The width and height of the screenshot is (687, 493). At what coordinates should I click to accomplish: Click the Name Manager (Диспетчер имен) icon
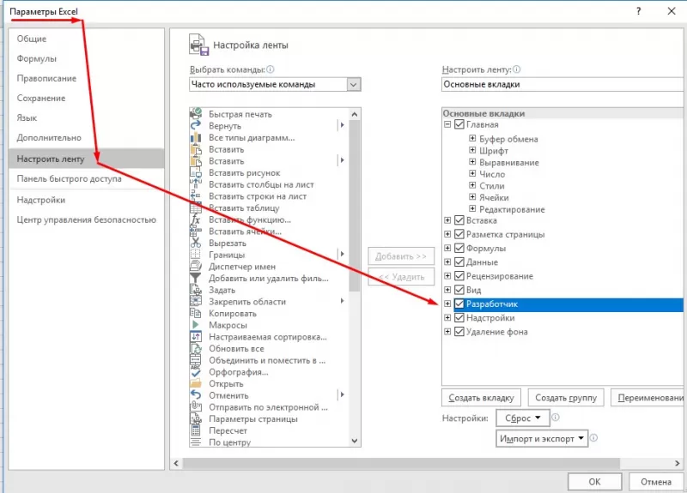tap(196, 267)
